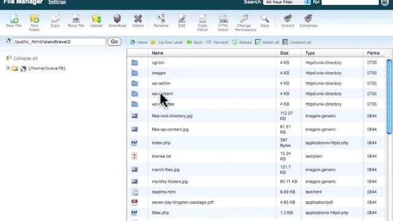This screenshot has height=221, width=393.
Task: Go to Home directory
Action: point(139,42)
